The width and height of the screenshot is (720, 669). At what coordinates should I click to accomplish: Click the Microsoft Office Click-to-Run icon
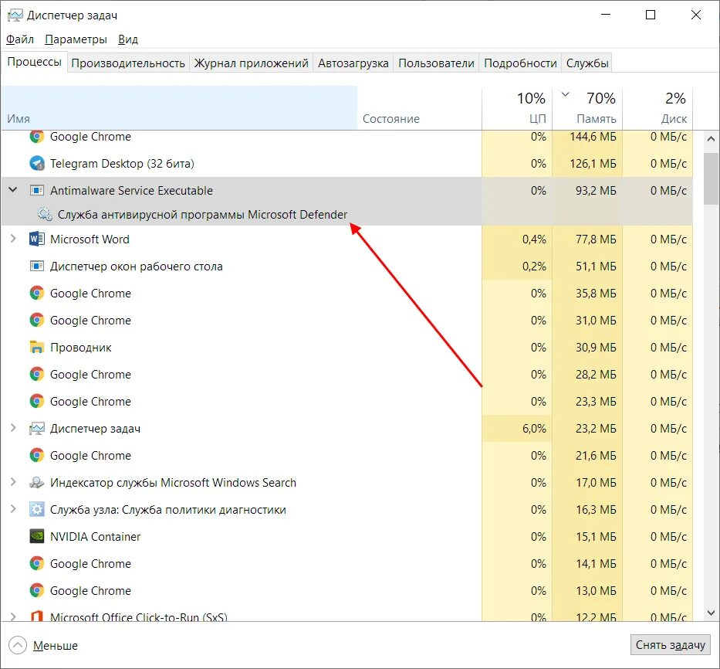point(36,617)
